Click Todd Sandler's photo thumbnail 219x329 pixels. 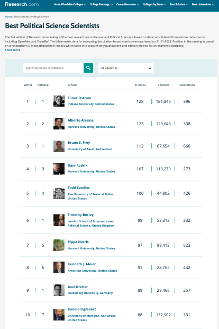pyautogui.click(x=59, y=193)
